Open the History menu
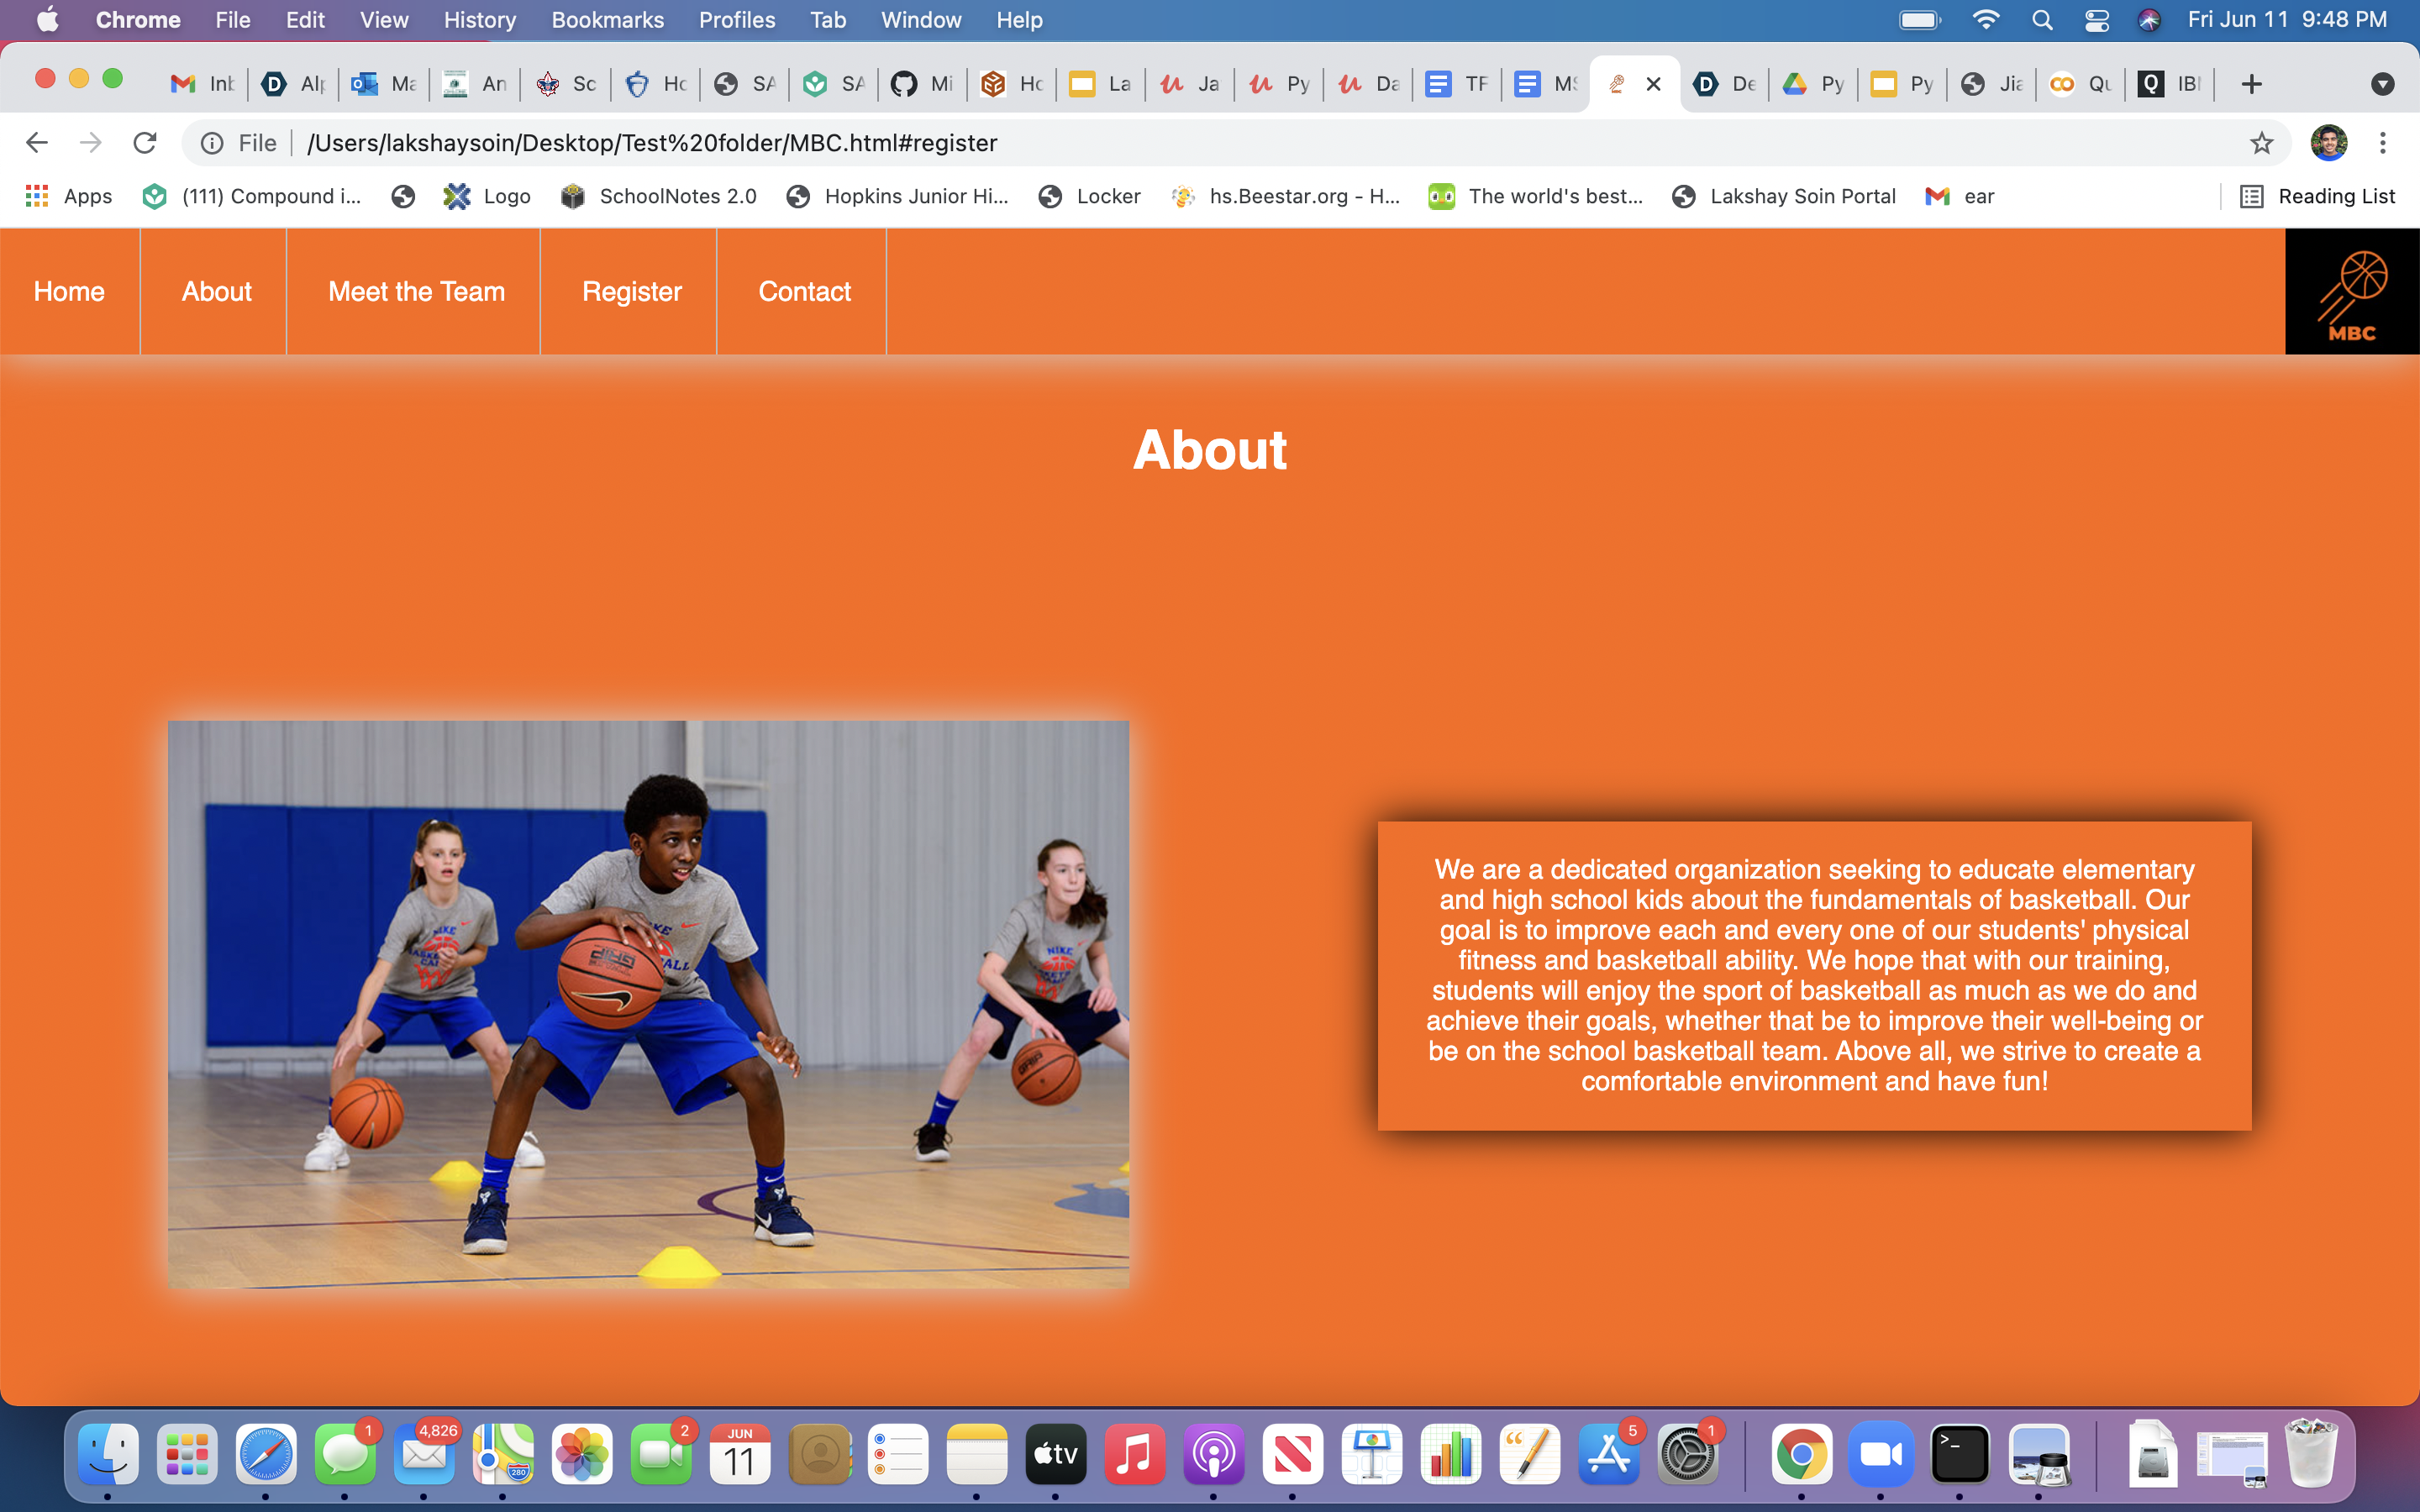This screenshot has height=1512, width=2420. coord(479,20)
